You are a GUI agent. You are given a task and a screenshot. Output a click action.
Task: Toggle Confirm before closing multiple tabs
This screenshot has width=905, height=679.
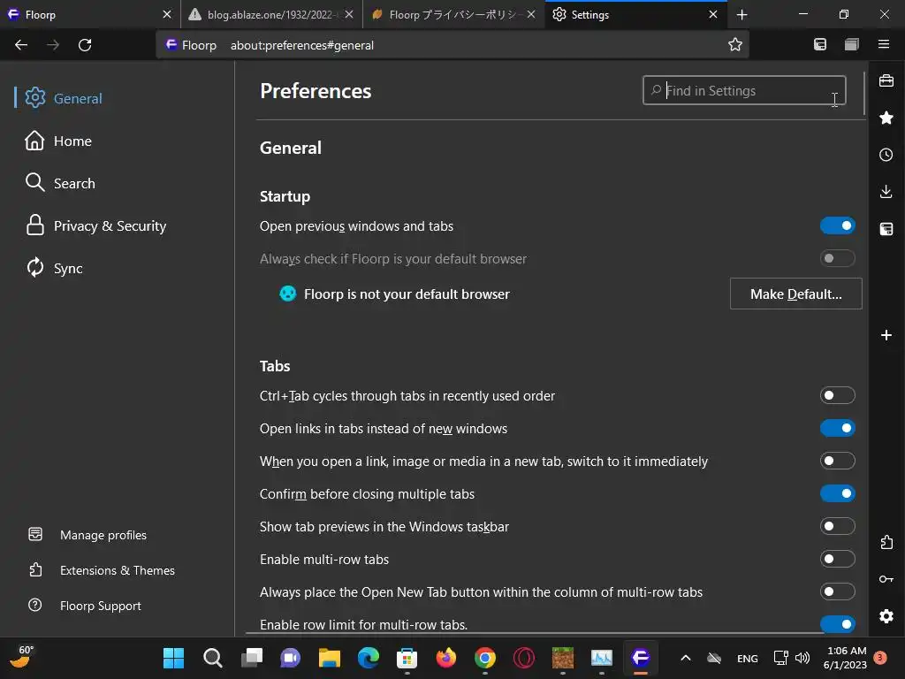tap(838, 493)
